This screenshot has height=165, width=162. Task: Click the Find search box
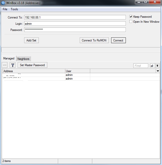141,66
